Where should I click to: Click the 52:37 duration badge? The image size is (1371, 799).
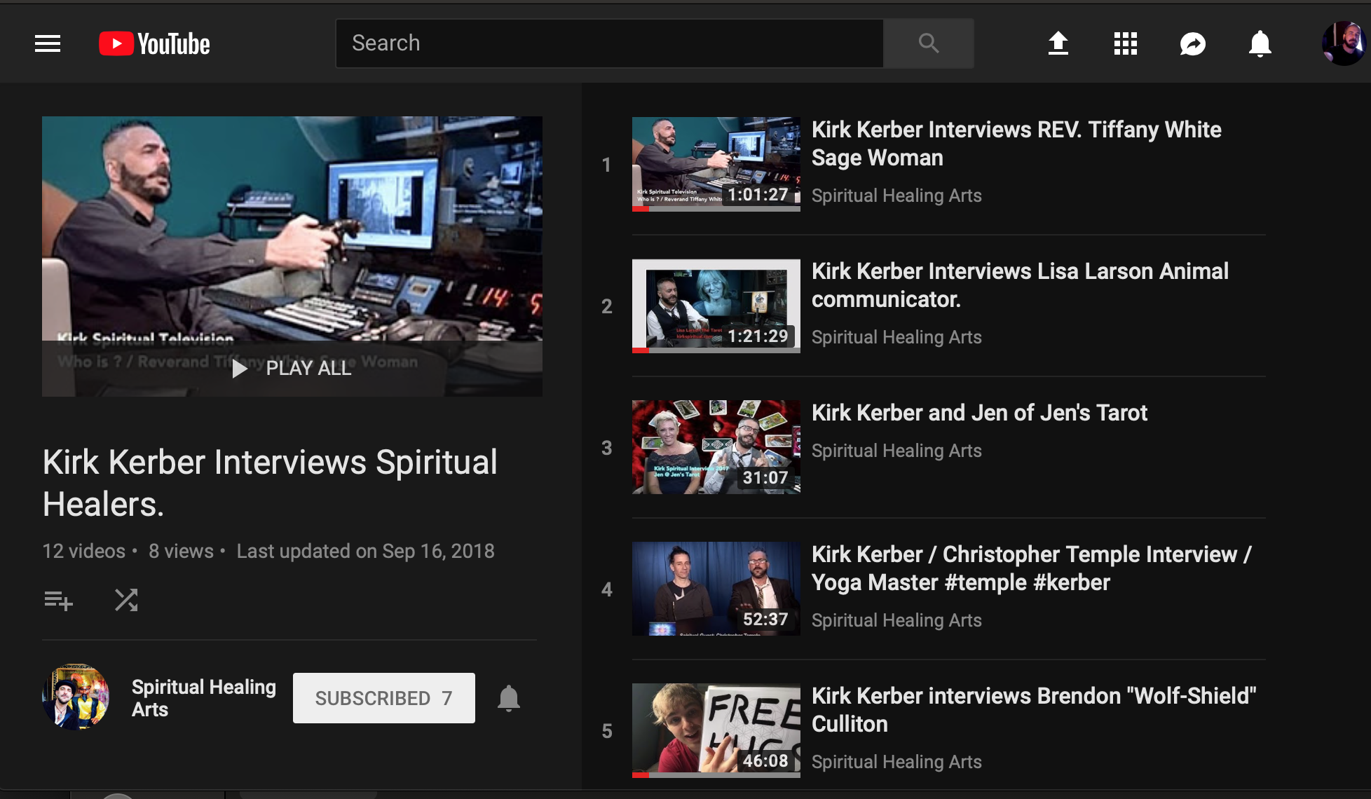[x=765, y=620]
